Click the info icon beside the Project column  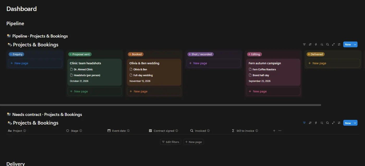(25, 131)
